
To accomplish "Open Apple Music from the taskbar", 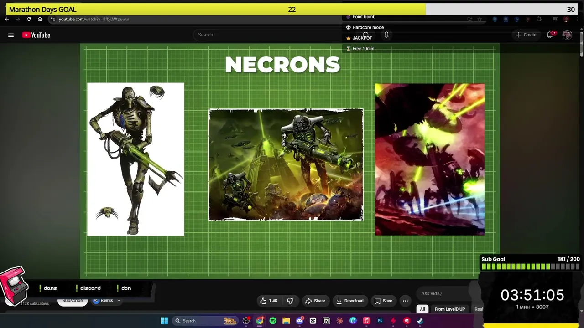I will [366, 321].
